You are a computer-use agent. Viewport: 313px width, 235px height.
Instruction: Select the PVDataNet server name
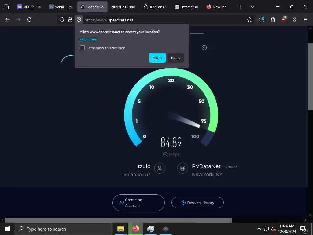click(206, 166)
